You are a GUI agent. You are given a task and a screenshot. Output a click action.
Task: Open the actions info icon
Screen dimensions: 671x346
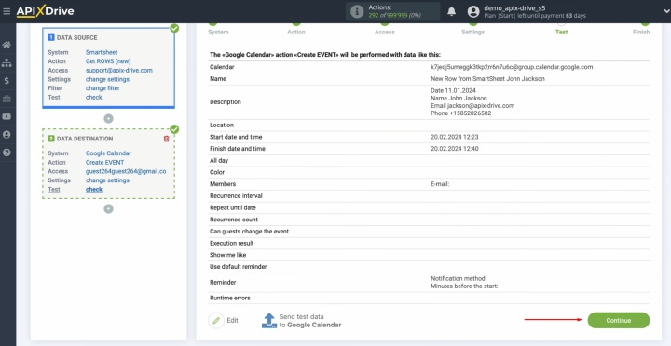(x=357, y=11)
